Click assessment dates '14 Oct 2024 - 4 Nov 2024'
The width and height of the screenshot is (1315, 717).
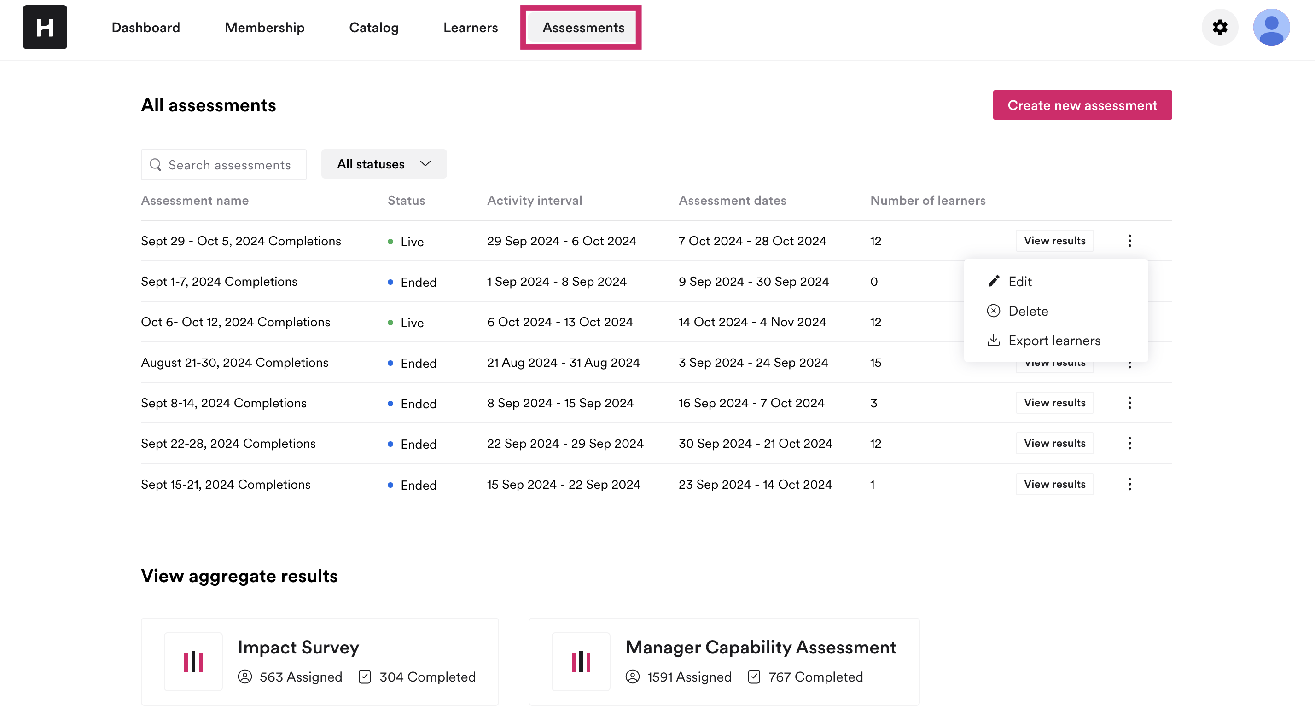752,322
